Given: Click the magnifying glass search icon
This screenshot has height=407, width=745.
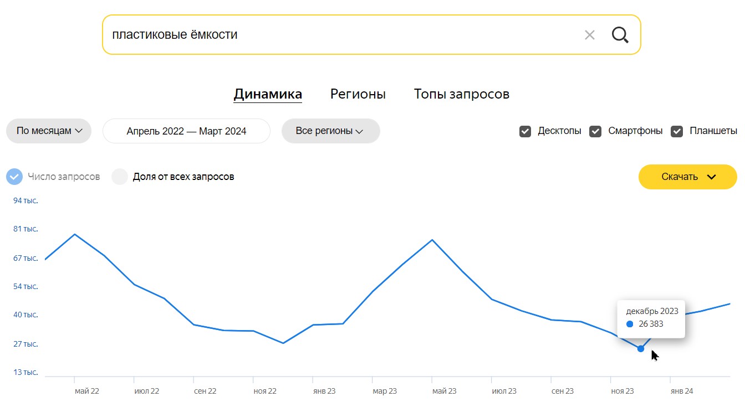Looking at the screenshot, I should [x=620, y=35].
